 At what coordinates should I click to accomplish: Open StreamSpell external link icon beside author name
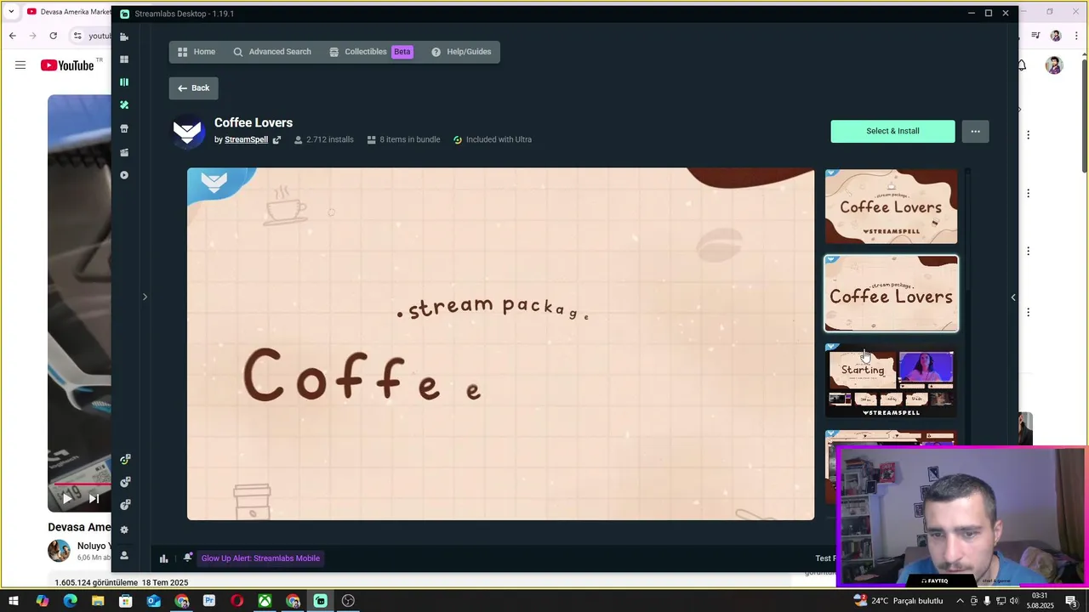click(277, 139)
